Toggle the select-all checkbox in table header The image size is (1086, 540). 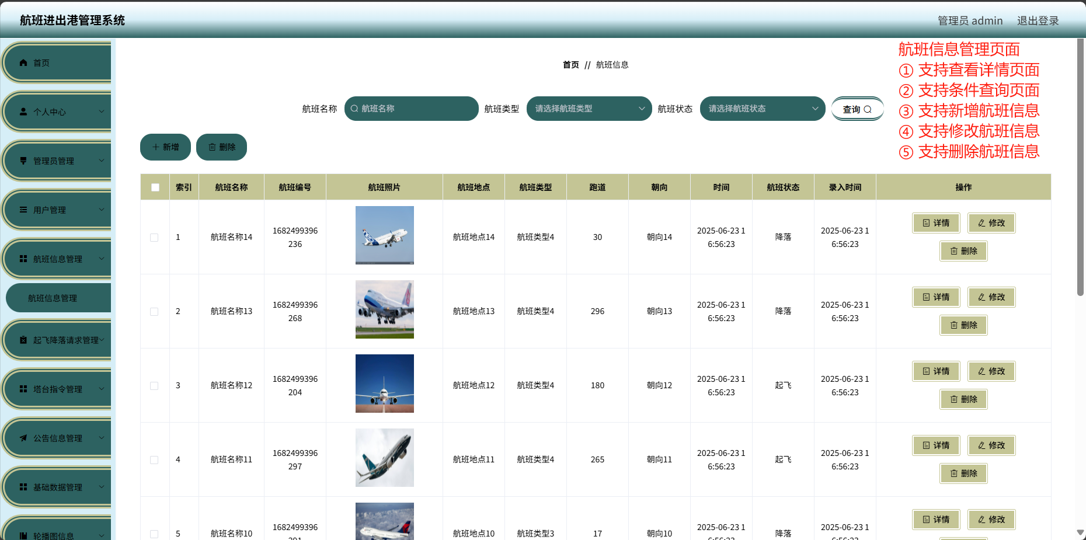click(155, 187)
